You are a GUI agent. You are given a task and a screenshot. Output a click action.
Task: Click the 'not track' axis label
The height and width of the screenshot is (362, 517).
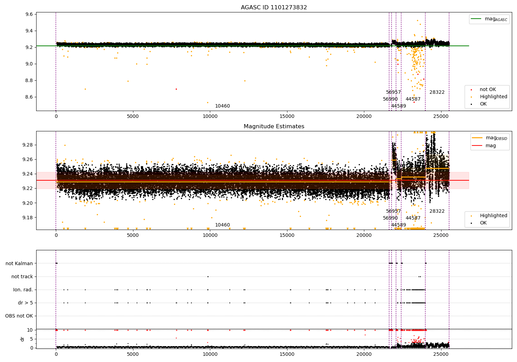(x=22, y=277)
